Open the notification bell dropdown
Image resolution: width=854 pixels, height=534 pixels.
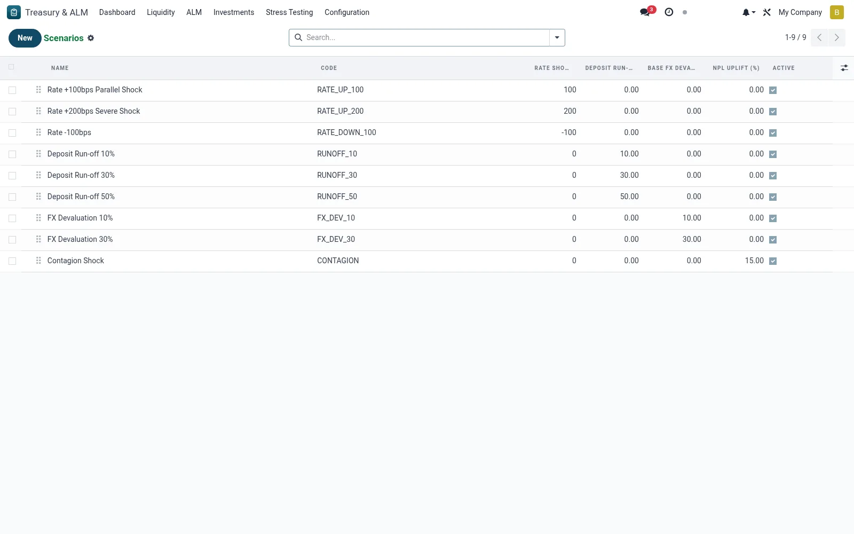click(748, 12)
